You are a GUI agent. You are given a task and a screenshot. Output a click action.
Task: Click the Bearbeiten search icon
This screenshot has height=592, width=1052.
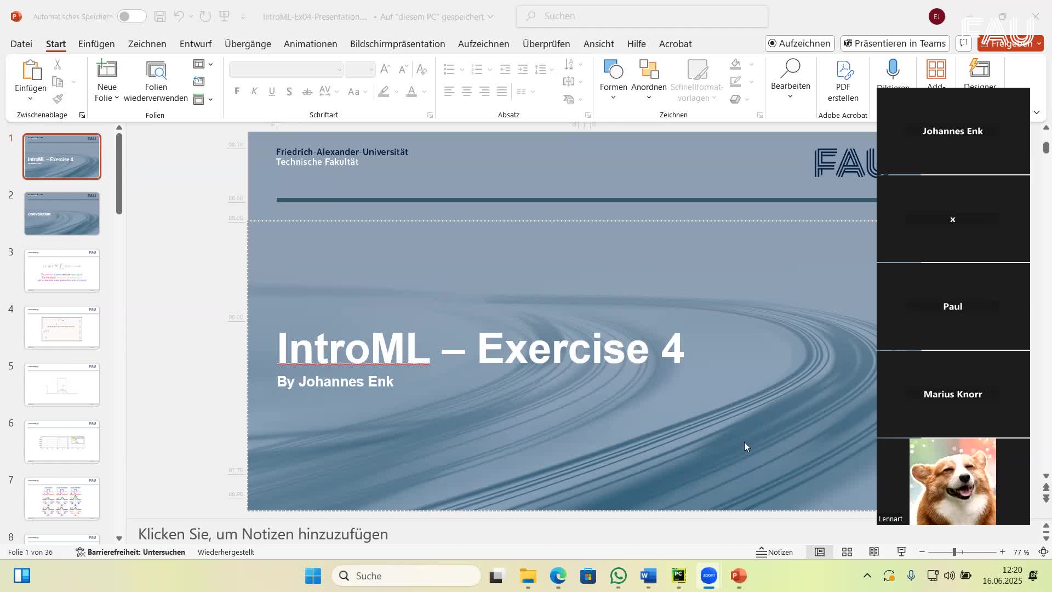[x=790, y=70]
